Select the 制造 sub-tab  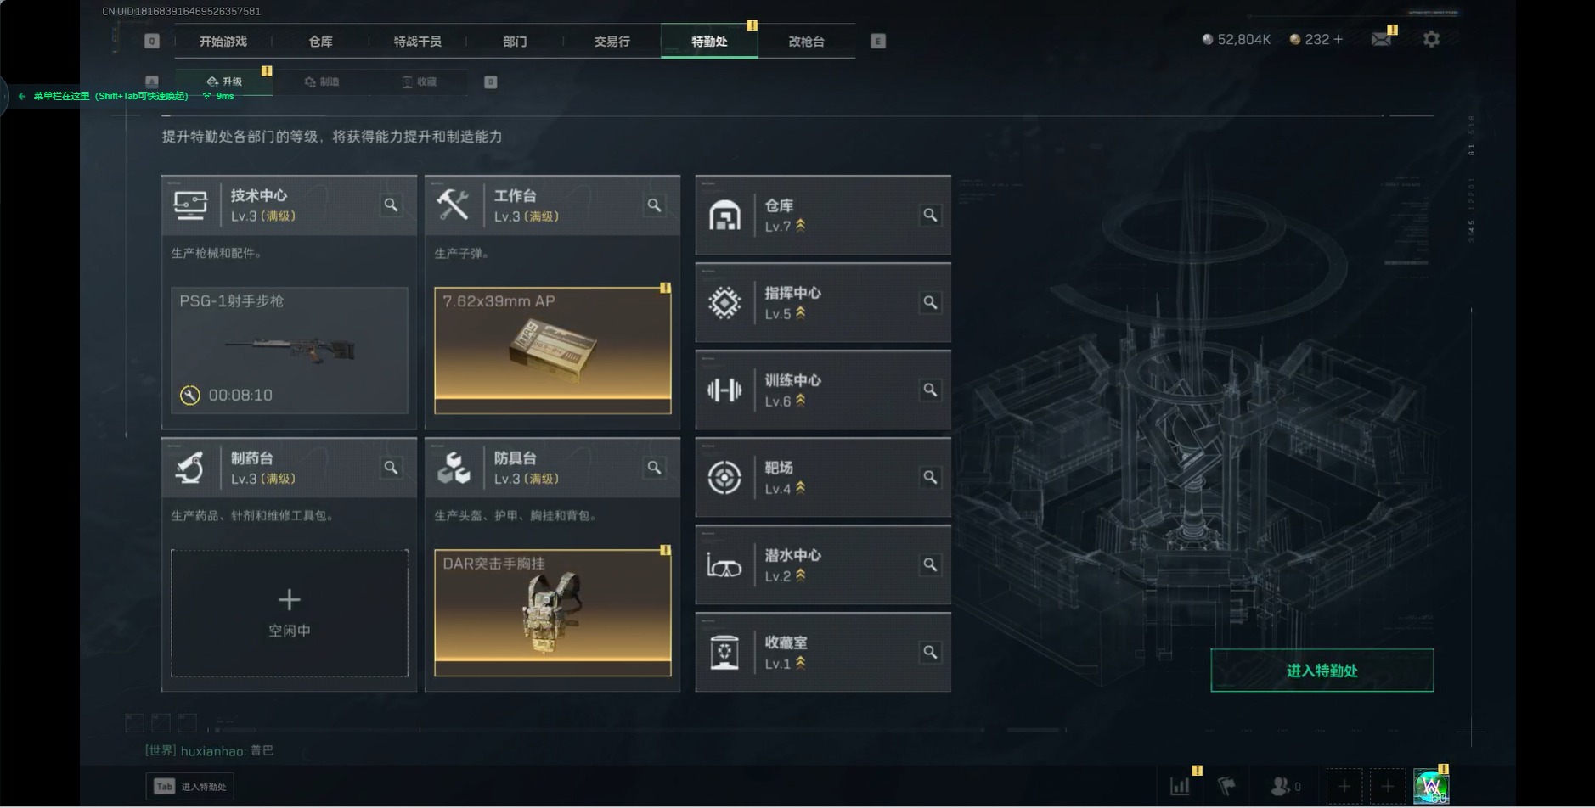pos(322,81)
